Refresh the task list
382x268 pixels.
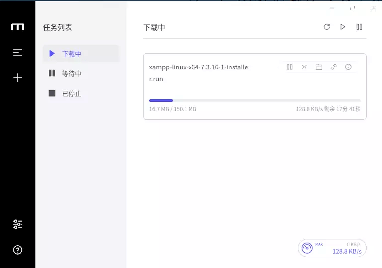click(x=327, y=27)
